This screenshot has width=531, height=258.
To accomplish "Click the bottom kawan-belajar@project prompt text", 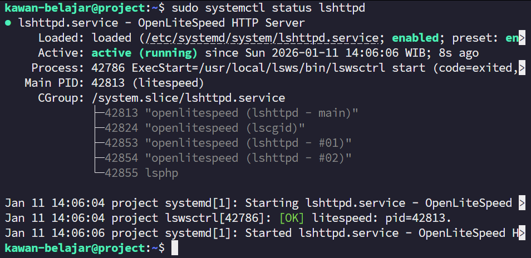I will click(78, 247).
